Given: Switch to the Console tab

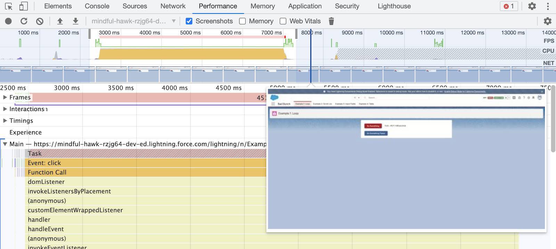Looking at the screenshot, I should click(97, 6).
